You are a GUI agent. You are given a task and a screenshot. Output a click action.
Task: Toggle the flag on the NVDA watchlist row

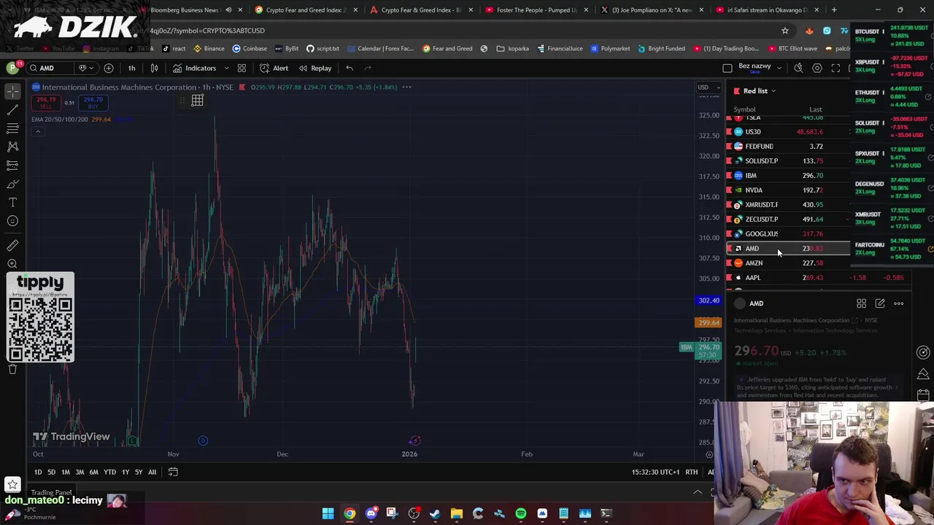(728, 190)
